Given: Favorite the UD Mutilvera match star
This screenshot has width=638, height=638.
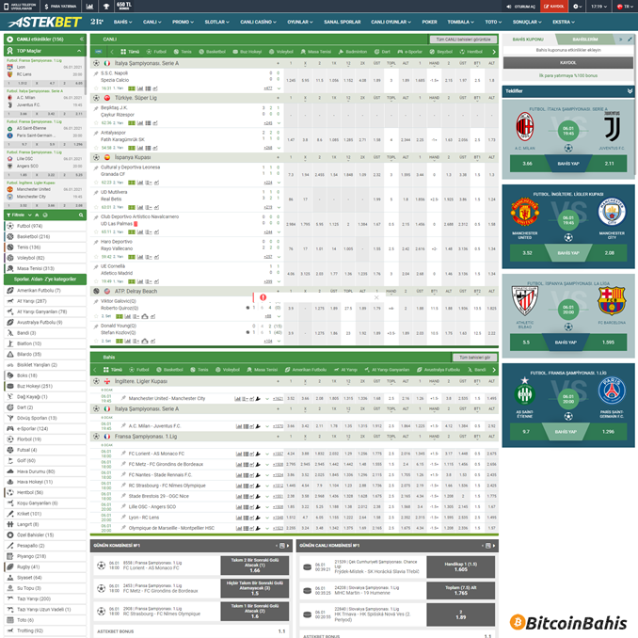Looking at the screenshot, I should [x=96, y=207].
